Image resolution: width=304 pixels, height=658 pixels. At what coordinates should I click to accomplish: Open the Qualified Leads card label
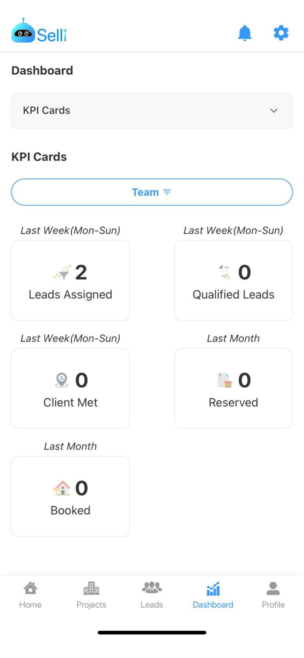point(233,294)
